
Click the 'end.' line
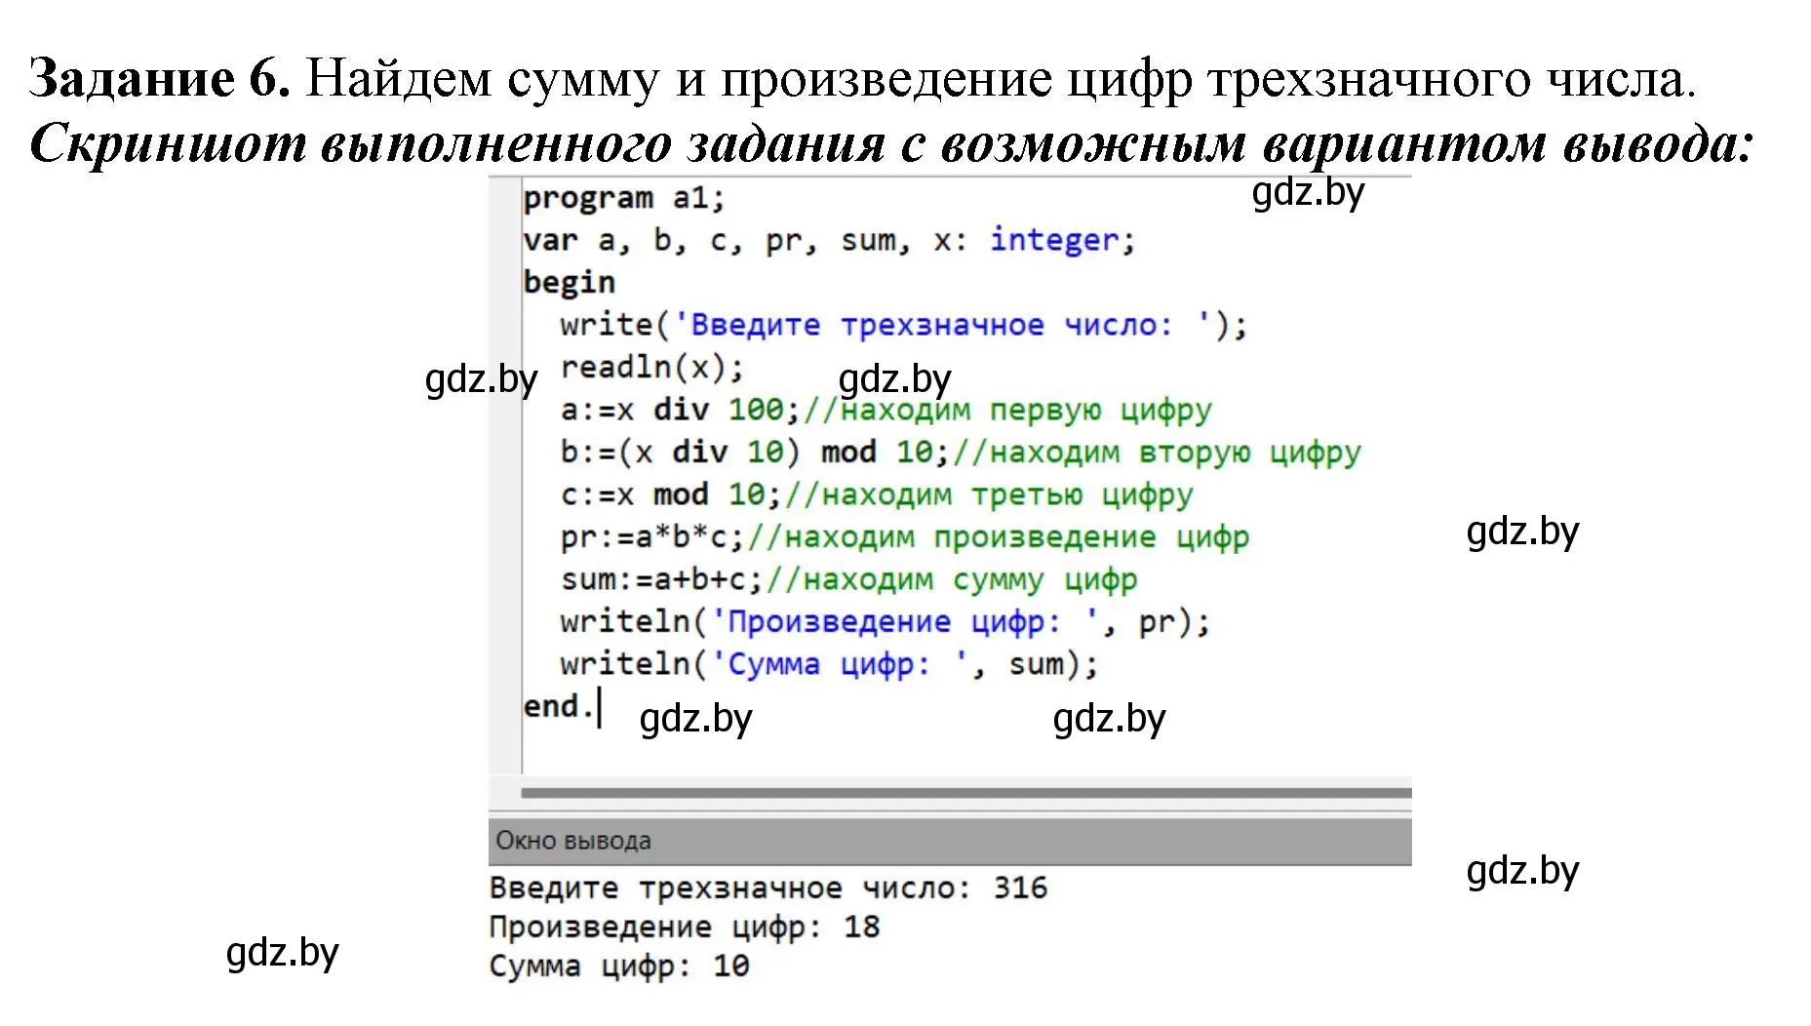[x=558, y=706]
